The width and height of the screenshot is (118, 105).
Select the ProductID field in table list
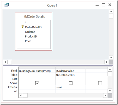coord(31,36)
